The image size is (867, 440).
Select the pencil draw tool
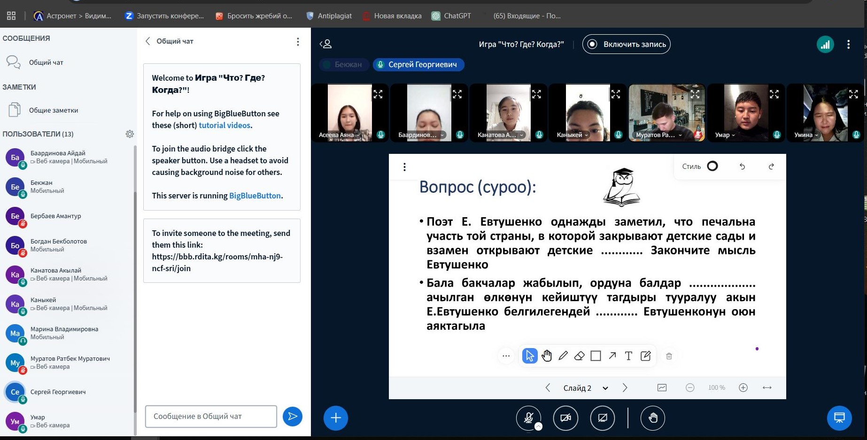coord(563,356)
